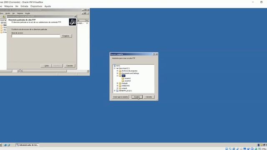Click the green toolbar icon in IIS manager

point(4,17)
